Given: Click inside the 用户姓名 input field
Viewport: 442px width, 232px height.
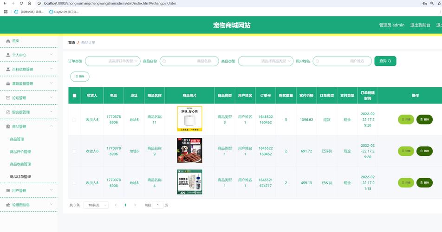Looking at the screenshot, I should (342, 61).
